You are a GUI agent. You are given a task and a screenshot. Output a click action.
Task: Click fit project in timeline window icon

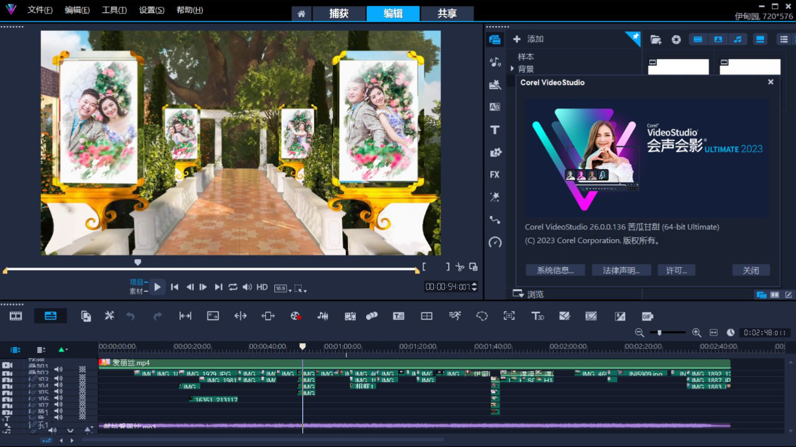pyautogui.click(x=713, y=333)
